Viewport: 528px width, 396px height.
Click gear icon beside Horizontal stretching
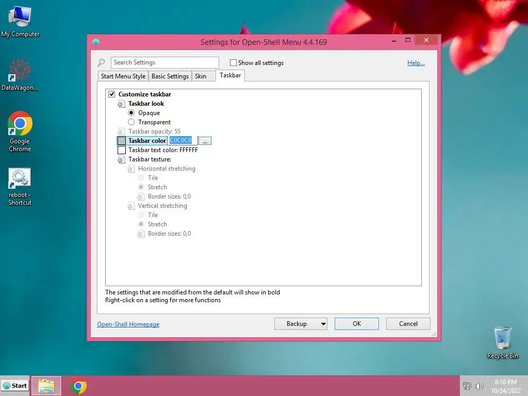pyautogui.click(x=130, y=169)
